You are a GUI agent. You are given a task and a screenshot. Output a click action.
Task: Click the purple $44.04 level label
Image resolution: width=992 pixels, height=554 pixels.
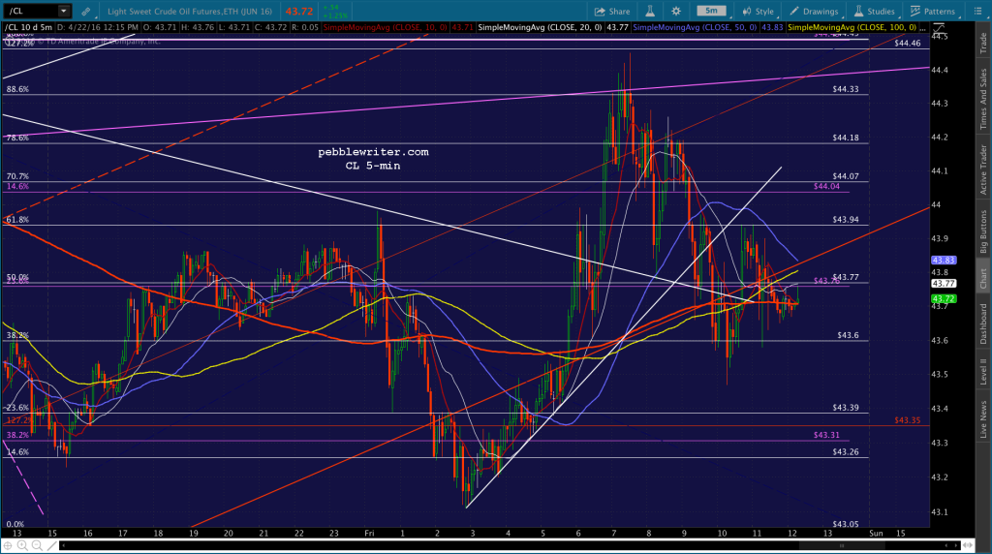(826, 187)
